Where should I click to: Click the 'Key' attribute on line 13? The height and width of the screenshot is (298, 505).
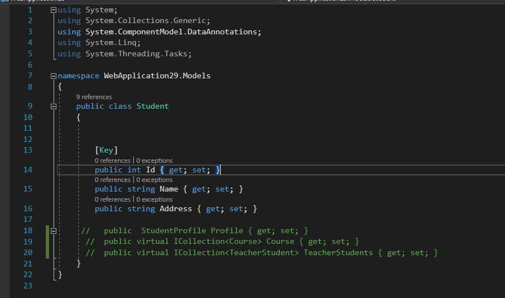pyautogui.click(x=106, y=150)
